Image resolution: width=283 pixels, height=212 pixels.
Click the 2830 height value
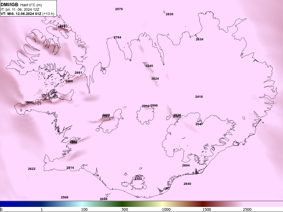click(x=170, y=14)
